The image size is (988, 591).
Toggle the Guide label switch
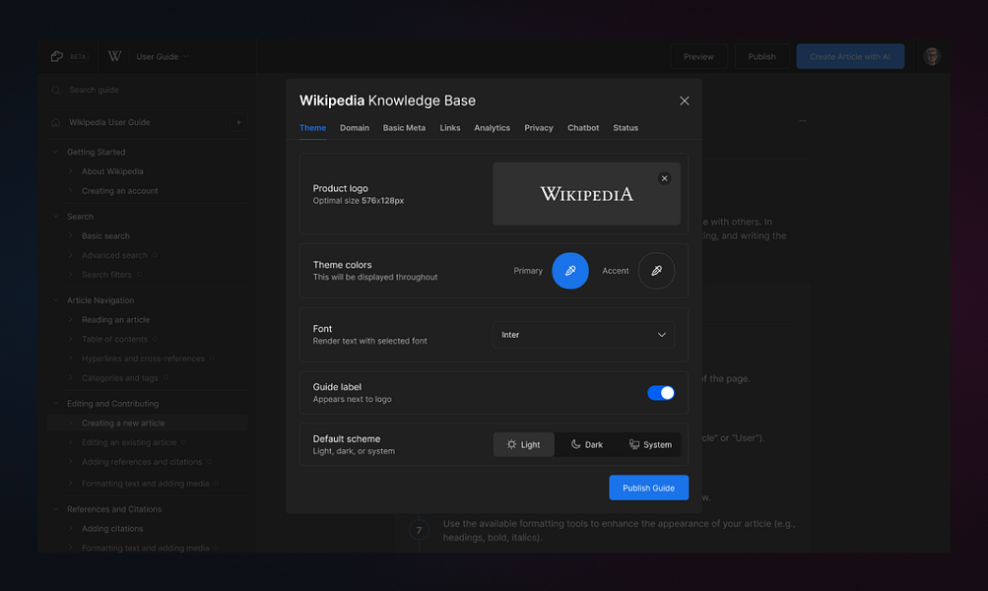[661, 393]
